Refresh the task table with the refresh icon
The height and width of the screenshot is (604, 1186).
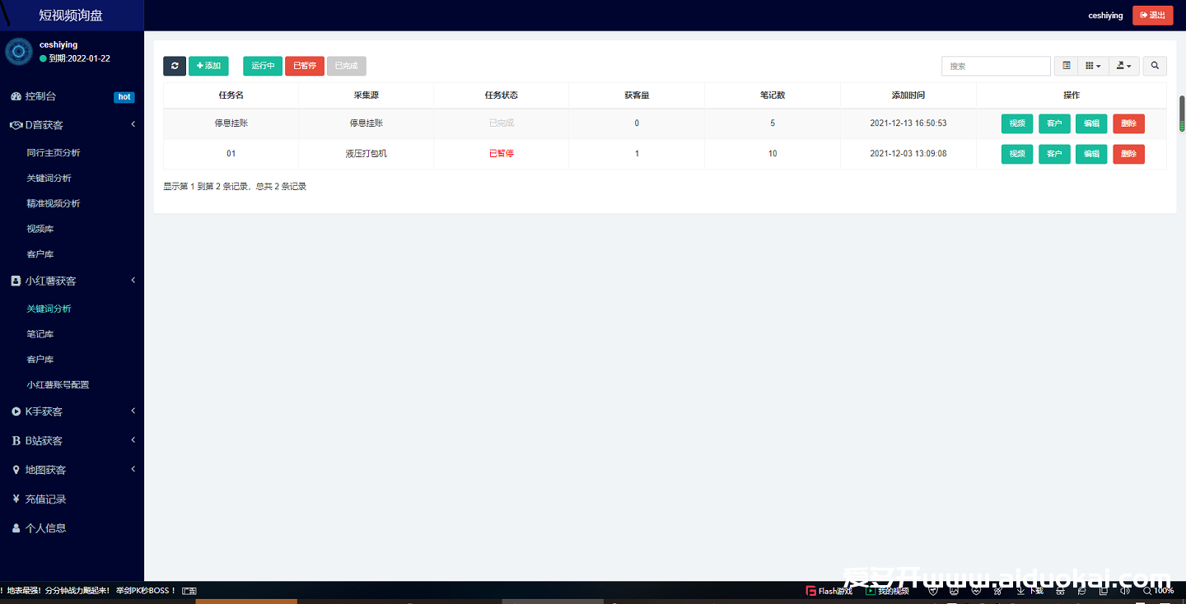click(x=175, y=66)
